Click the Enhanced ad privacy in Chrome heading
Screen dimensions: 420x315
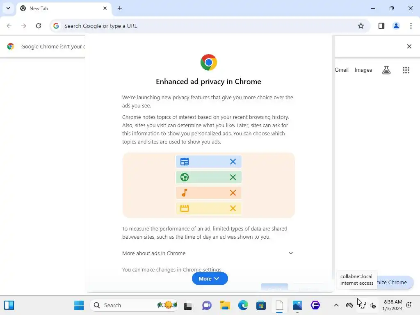tap(208, 82)
